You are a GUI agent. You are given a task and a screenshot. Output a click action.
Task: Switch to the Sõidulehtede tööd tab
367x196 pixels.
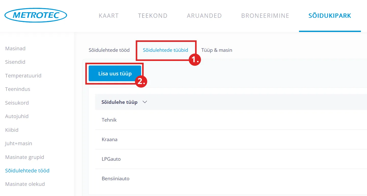coord(109,50)
